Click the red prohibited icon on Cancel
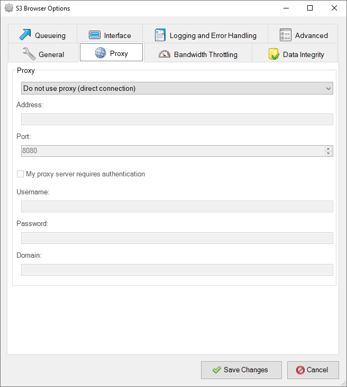Screen dimensions: 347x387 point(300,370)
